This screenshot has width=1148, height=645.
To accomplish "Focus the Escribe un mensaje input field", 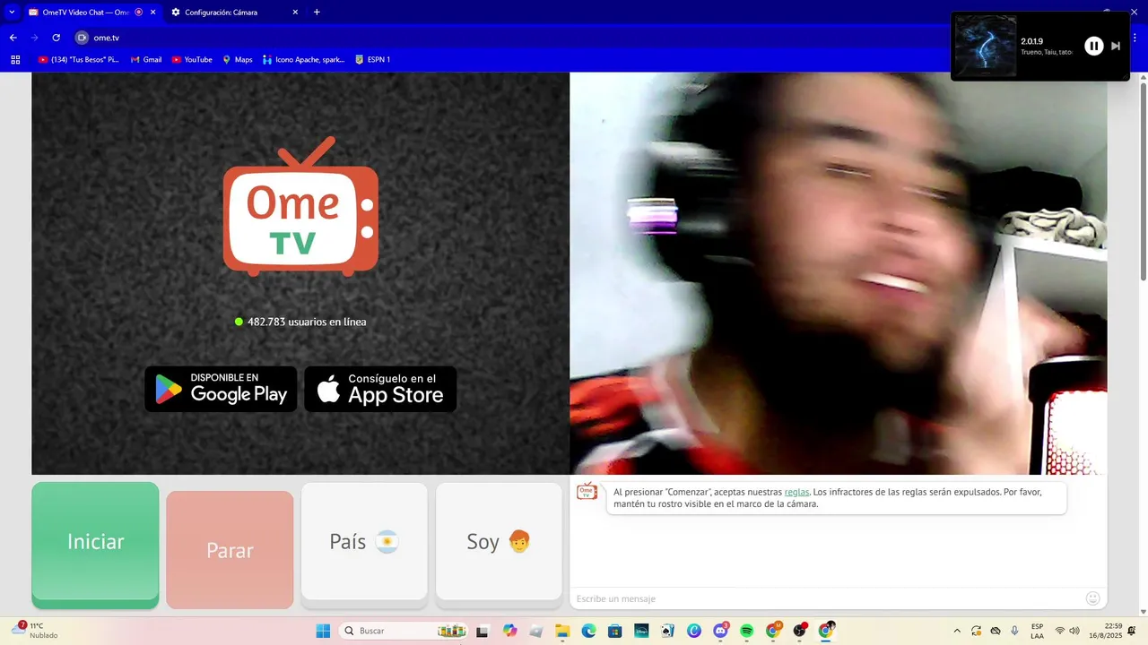I will click(x=825, y=598).
